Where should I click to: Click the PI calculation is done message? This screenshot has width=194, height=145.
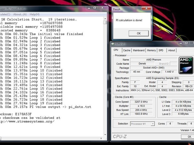pyautogui.click(x=129, y=20)
